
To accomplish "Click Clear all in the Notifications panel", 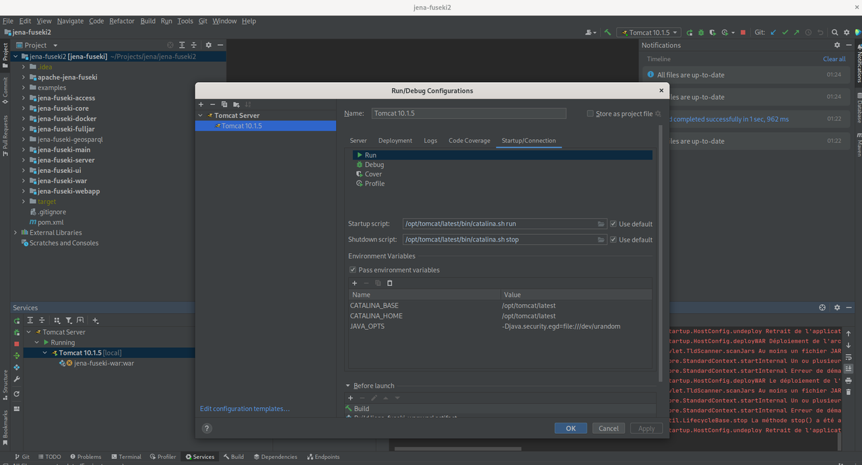I will coord(834,59).
